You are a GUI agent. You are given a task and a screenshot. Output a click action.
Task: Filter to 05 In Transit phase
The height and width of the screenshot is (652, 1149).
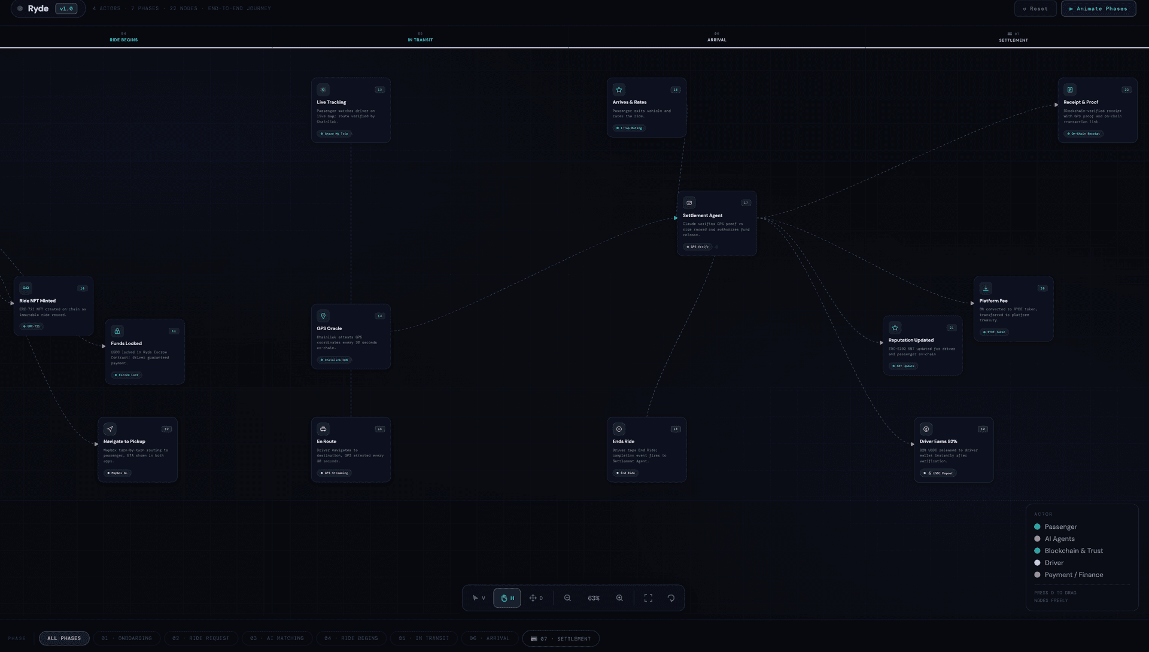[424, 638]
